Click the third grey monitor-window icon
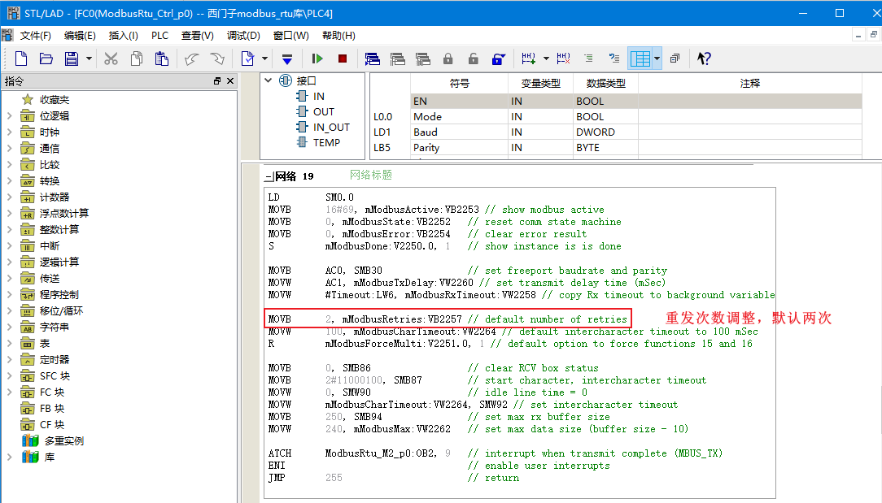Screen dimensions: 882x503 click(423, 59)
